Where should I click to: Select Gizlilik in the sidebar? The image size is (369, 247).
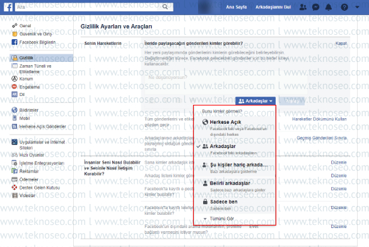click(42, 57)
